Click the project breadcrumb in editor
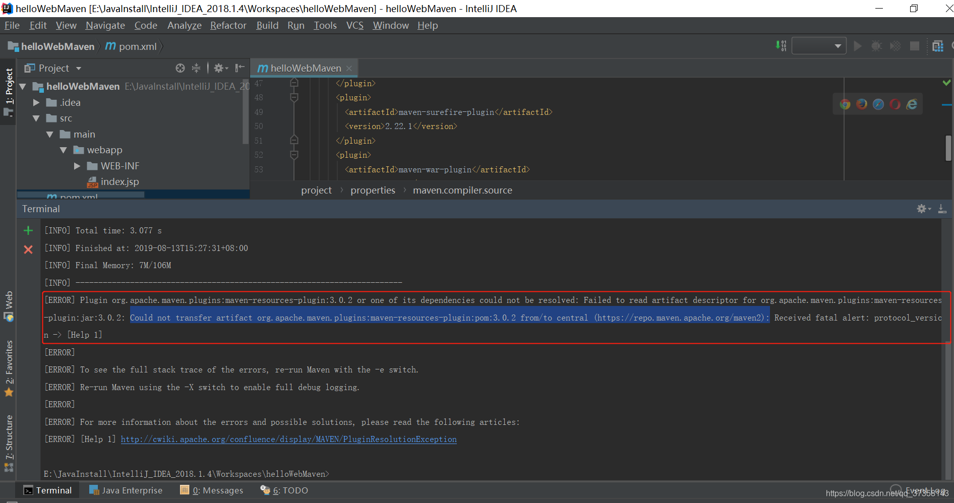The image size is (954, 503). click(x=317, y=191)
